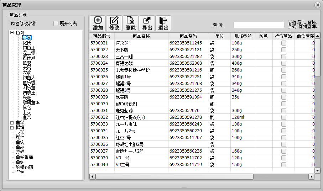Tick 特价商品 checkbox for 速攻3号
323x191 pixels.
coord(284,43)
